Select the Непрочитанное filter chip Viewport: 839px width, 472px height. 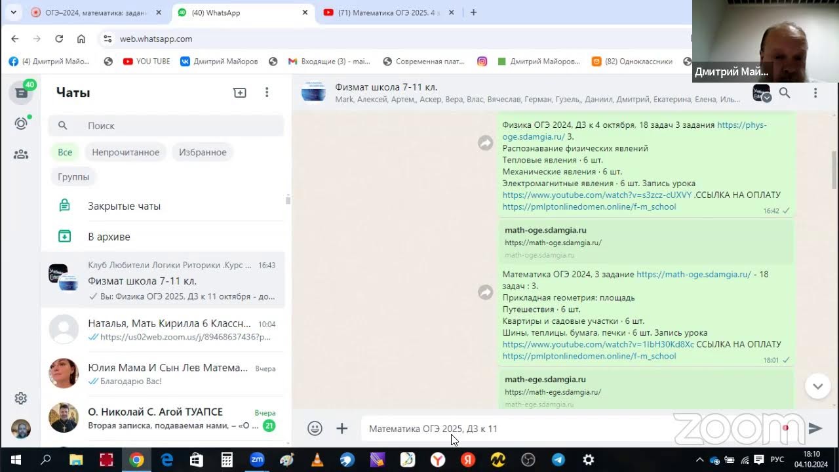pyautogui.click(x=125, y=152)
